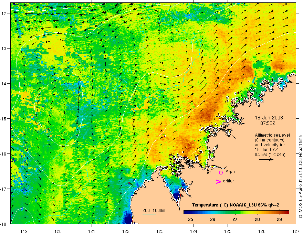Click the color bar label '26'
This screenshot has height=234, width=303.
coord(212,219)
